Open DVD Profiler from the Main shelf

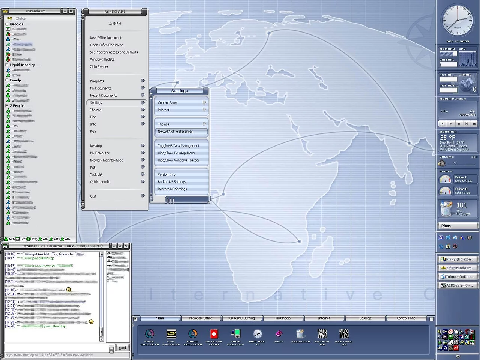pyautogui.click(x=171, y=334)
